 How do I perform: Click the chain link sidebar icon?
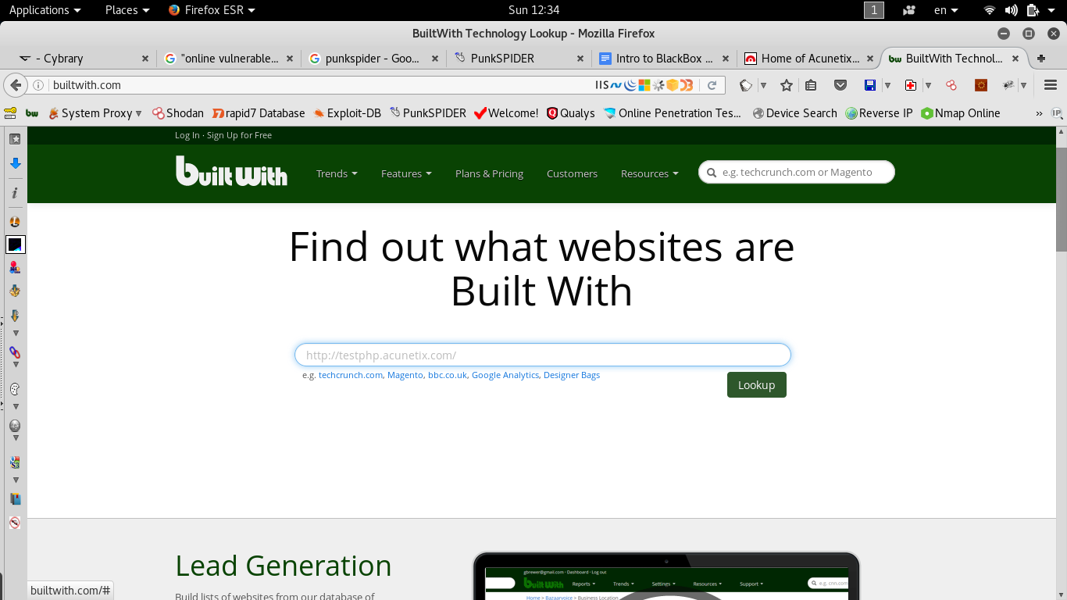(15, 352)
